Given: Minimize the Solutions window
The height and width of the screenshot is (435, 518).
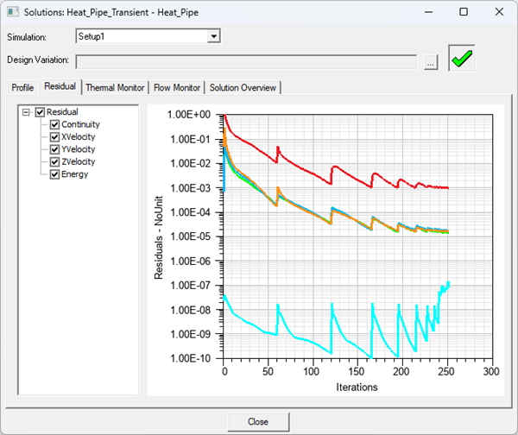Looking at the screenshot, I should coord(429,12).
